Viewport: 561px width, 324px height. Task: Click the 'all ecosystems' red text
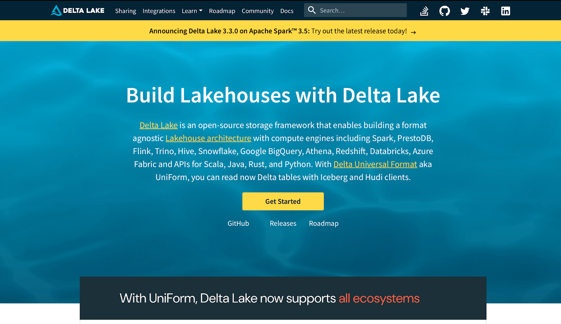[x=379, y=298]
